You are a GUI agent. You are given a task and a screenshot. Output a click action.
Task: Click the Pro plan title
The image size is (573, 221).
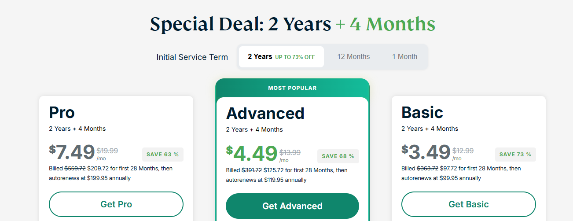click(62, 112)
